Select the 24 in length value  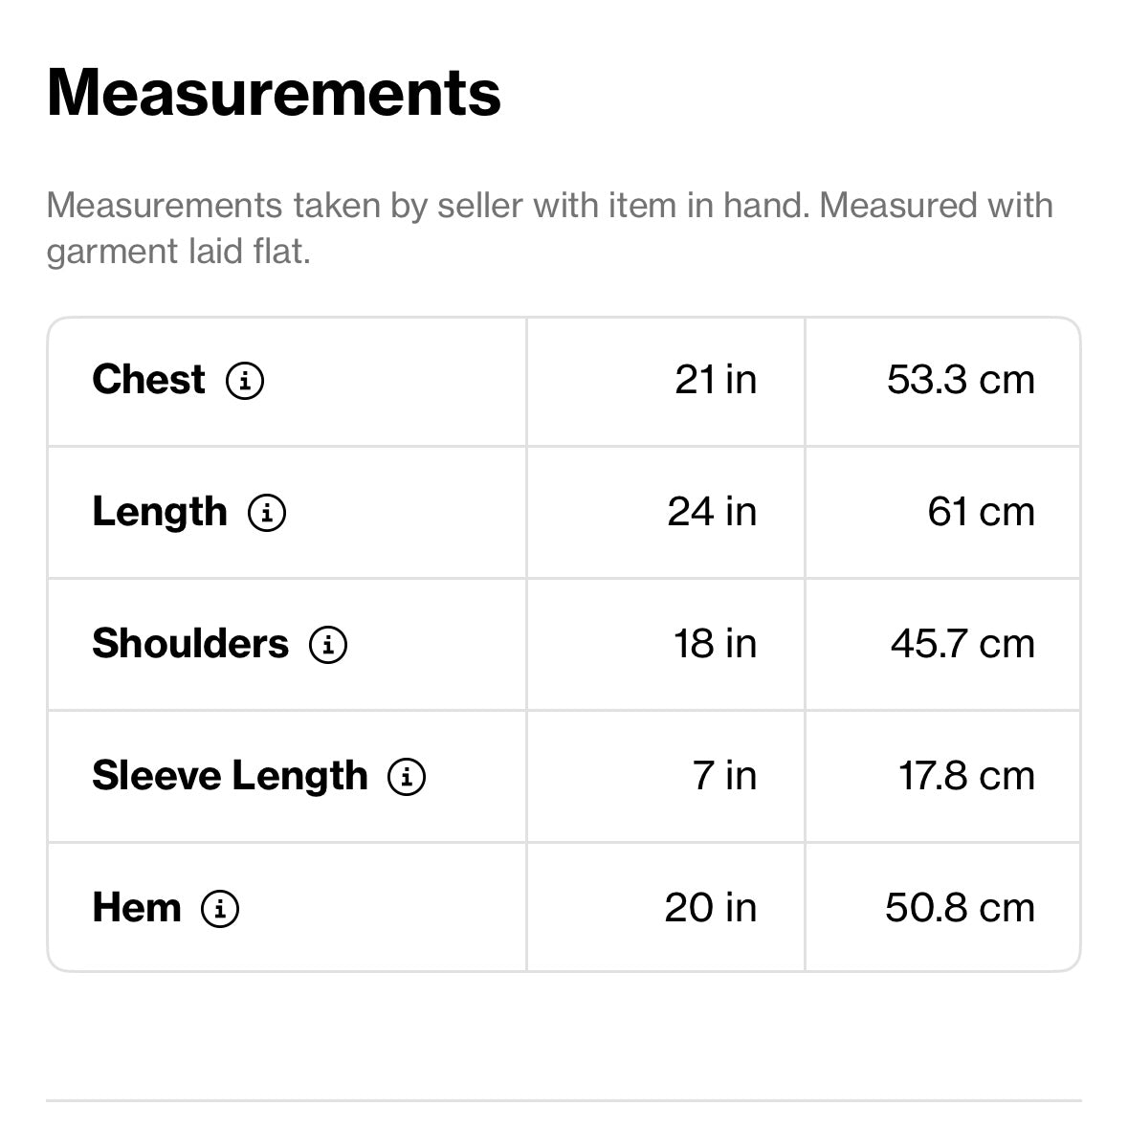click(x=712, y=512)
